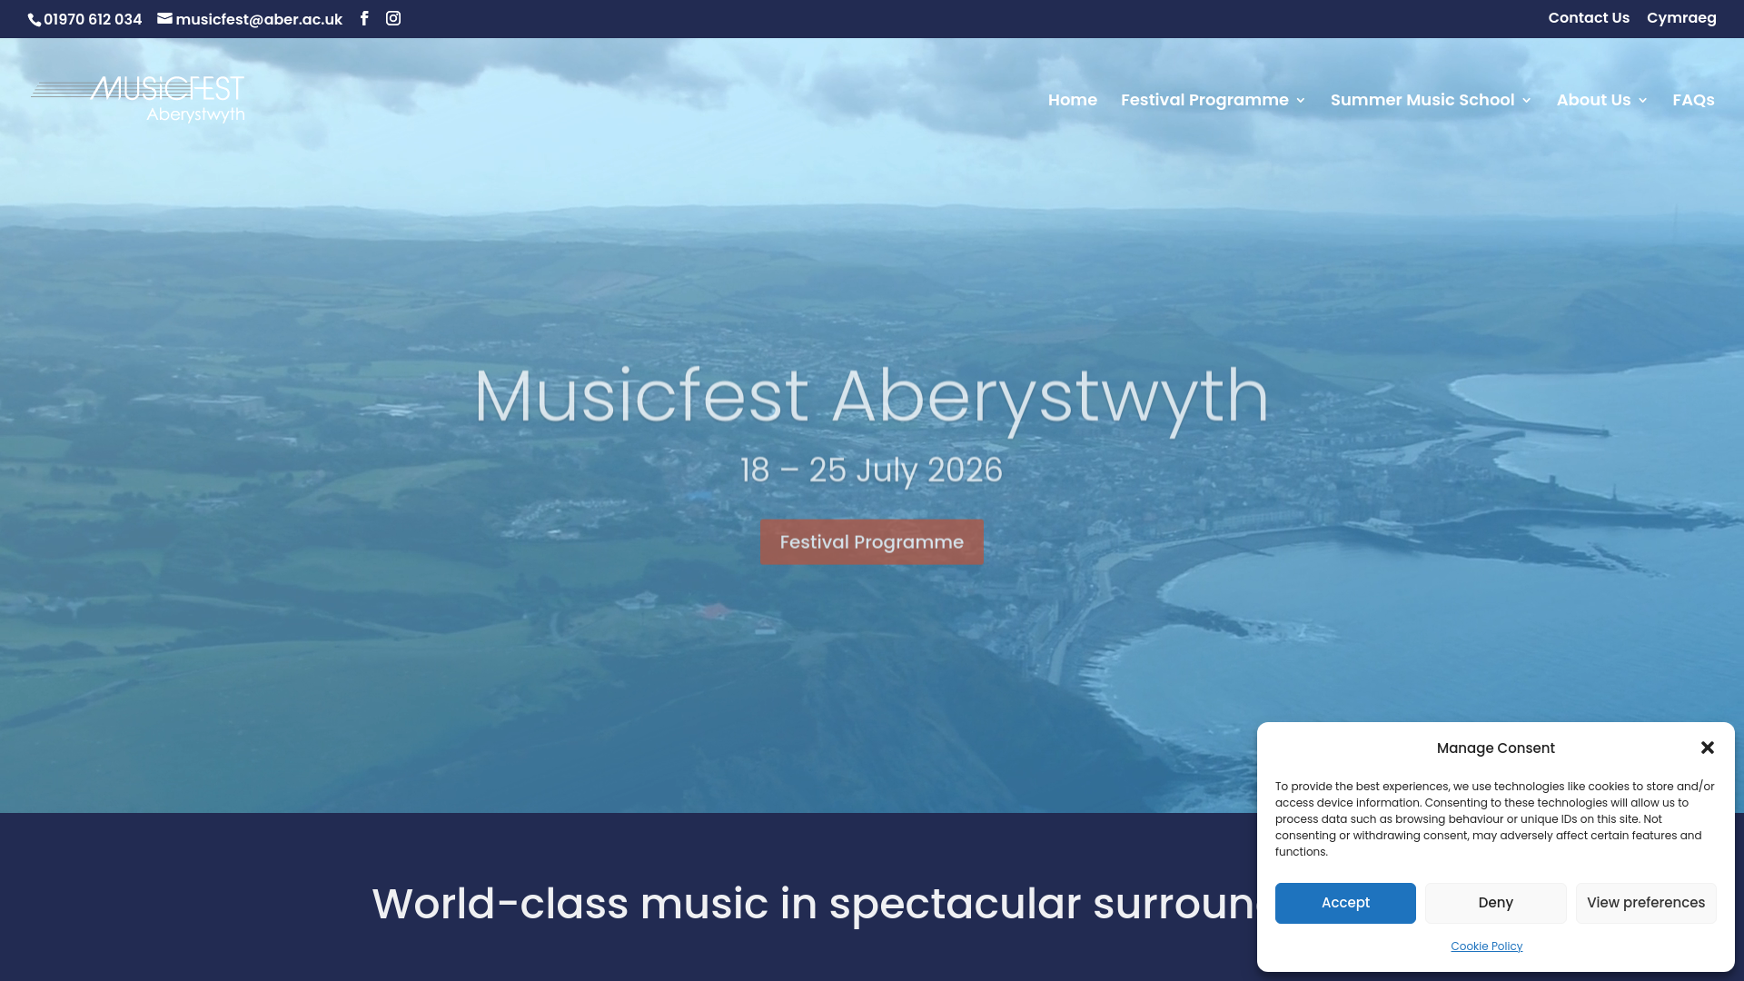Image resolution: width=1744 pixels, height=981 pixels.
Task: Open Festival Programme menu item
Action: click(x=1204, y=100)
